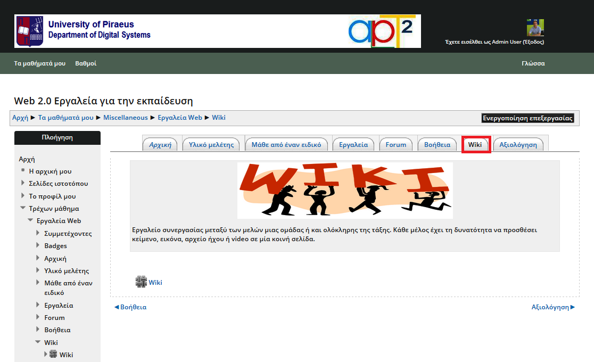Expand the Forum tree arrow

pyautogui.click(x=38, y=317)
